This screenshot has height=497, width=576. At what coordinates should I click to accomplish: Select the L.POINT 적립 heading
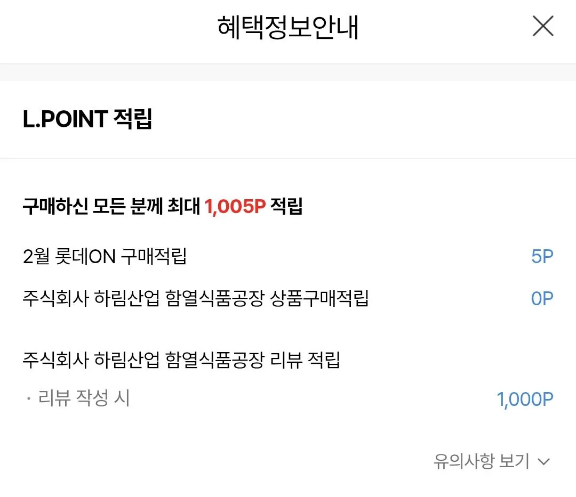pyautogui.click(x=87, y=119)
